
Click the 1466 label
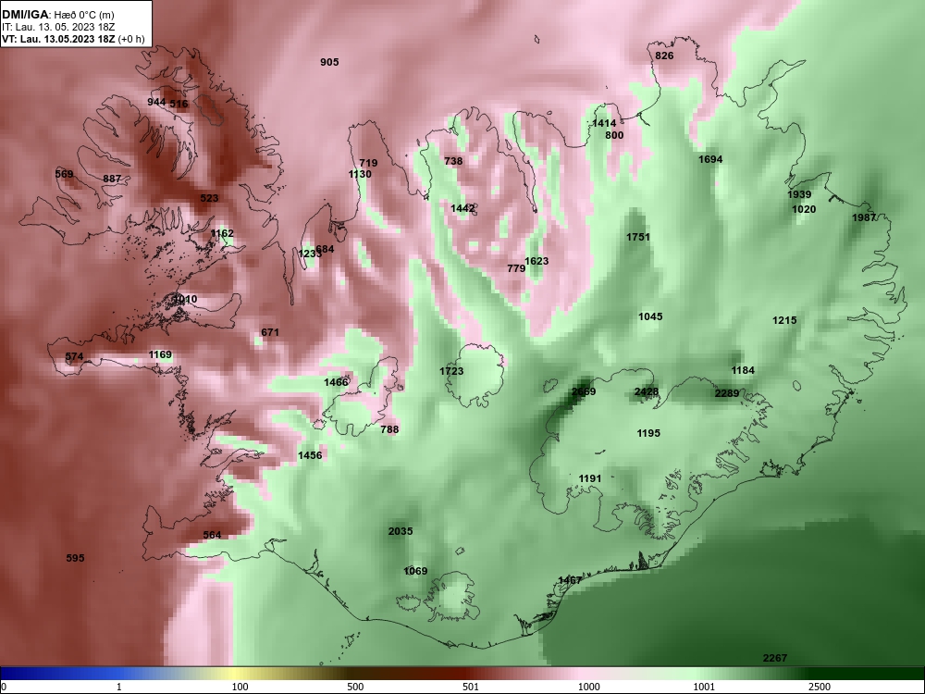tap(337, 382)
